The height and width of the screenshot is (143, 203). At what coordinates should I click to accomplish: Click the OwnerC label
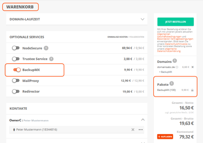click(x=15, y=120)
